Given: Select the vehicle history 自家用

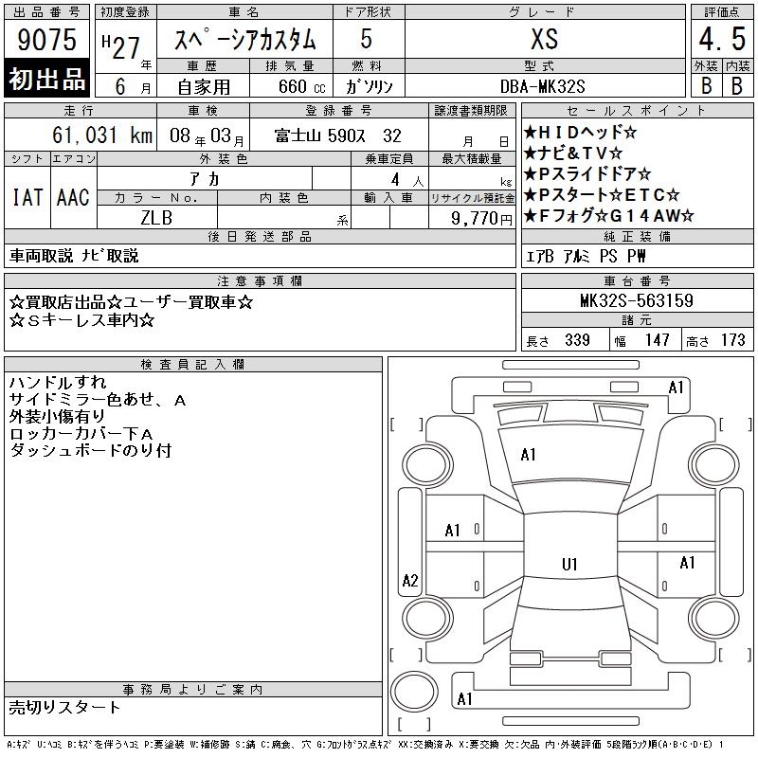Looking at the screenshot, I should click(204, 87).
